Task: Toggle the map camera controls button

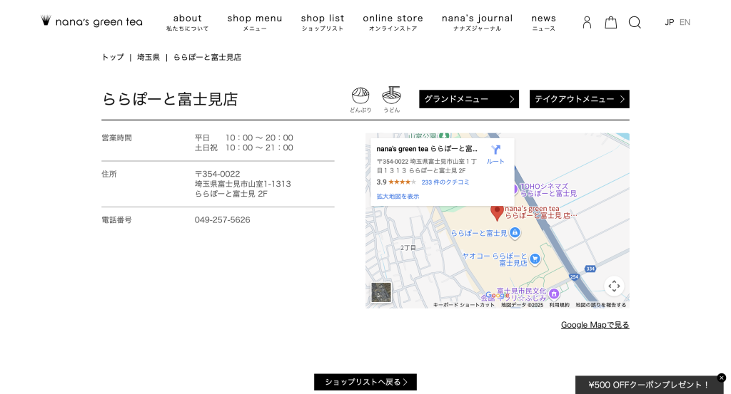Action: (614, 286)
